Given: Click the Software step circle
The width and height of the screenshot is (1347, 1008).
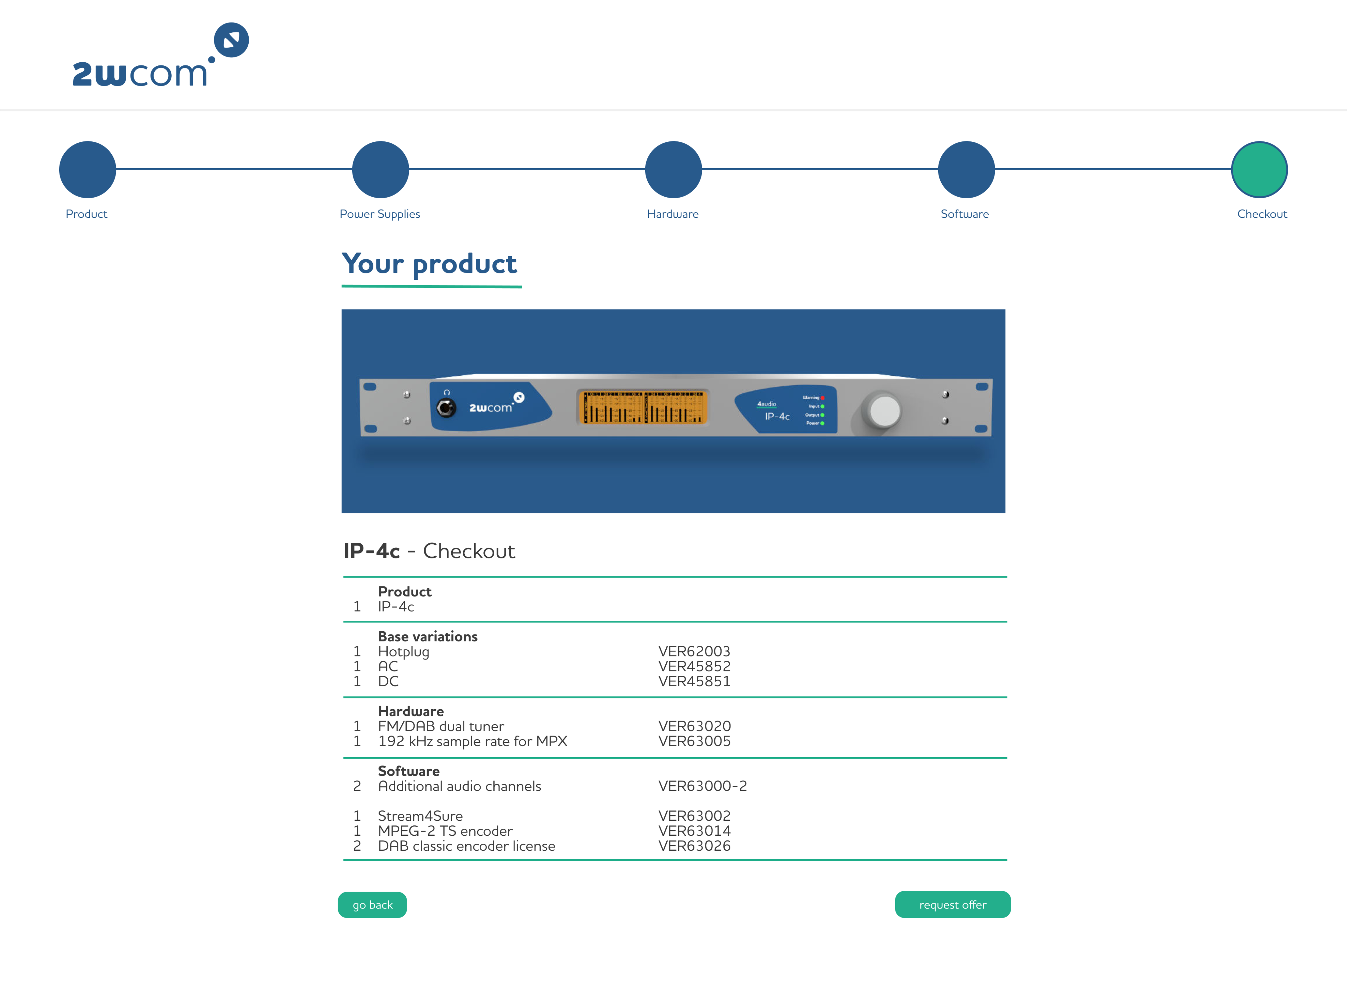Looking at the screenshot, I should [966, 170].
